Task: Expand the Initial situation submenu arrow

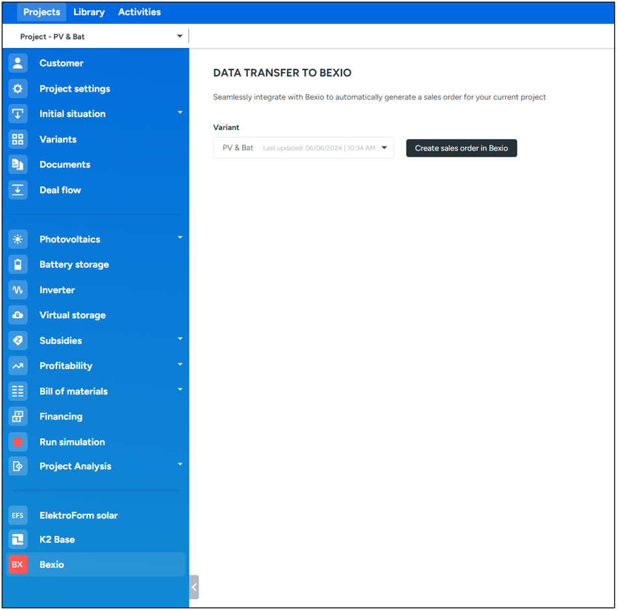Action: (x=180, y=113)
